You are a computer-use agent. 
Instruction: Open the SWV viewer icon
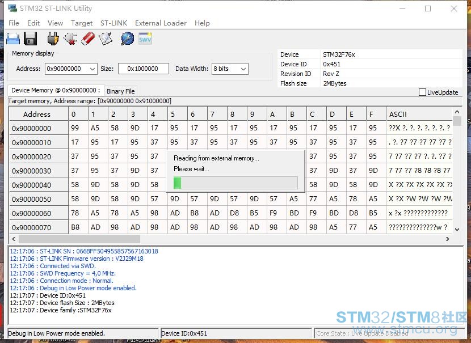click(x=145, y=39)
